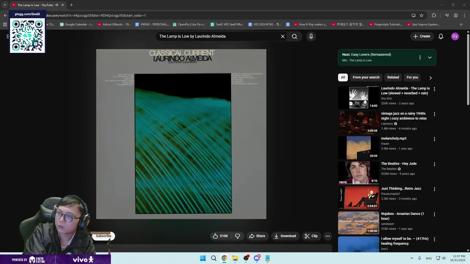The height and width of the screenshot is (264, 470).
Task: Open Fingerstyle Tutorial bookmark
Action: pyautogui.click(x=385, y=25)
